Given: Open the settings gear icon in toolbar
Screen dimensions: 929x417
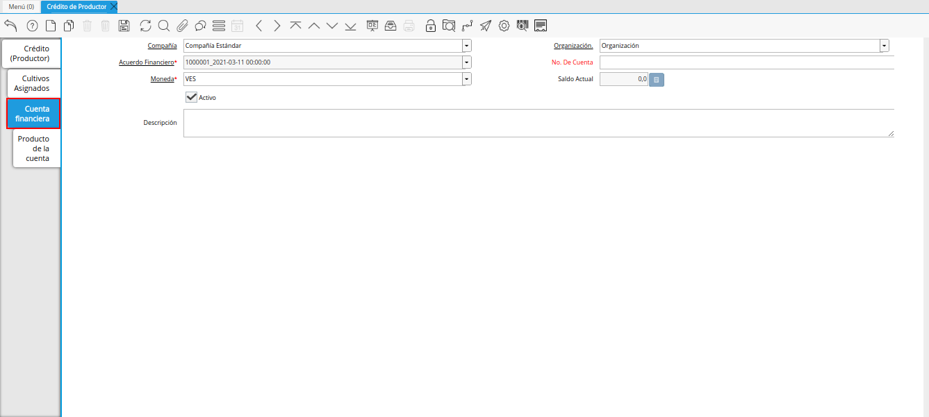Looking at the screenshot, I should pos(504,26).
